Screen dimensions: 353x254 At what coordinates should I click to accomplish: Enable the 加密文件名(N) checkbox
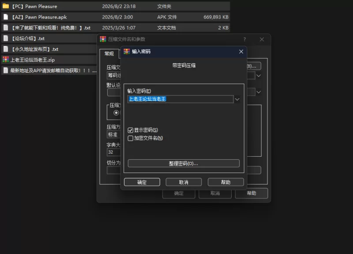coord(130,138)
